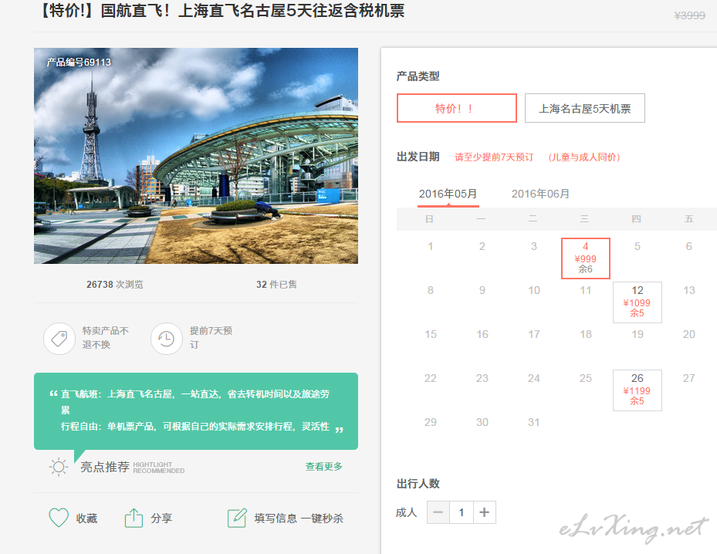The height and width of the screenshot is (554, 717).
Task: Click the product title 国航直飞 heading
Action: pos(222,10)
